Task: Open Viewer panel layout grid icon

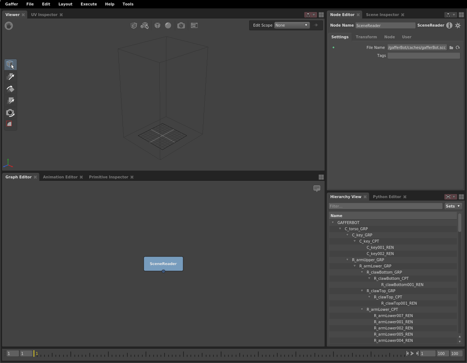Action: [321, 15]
